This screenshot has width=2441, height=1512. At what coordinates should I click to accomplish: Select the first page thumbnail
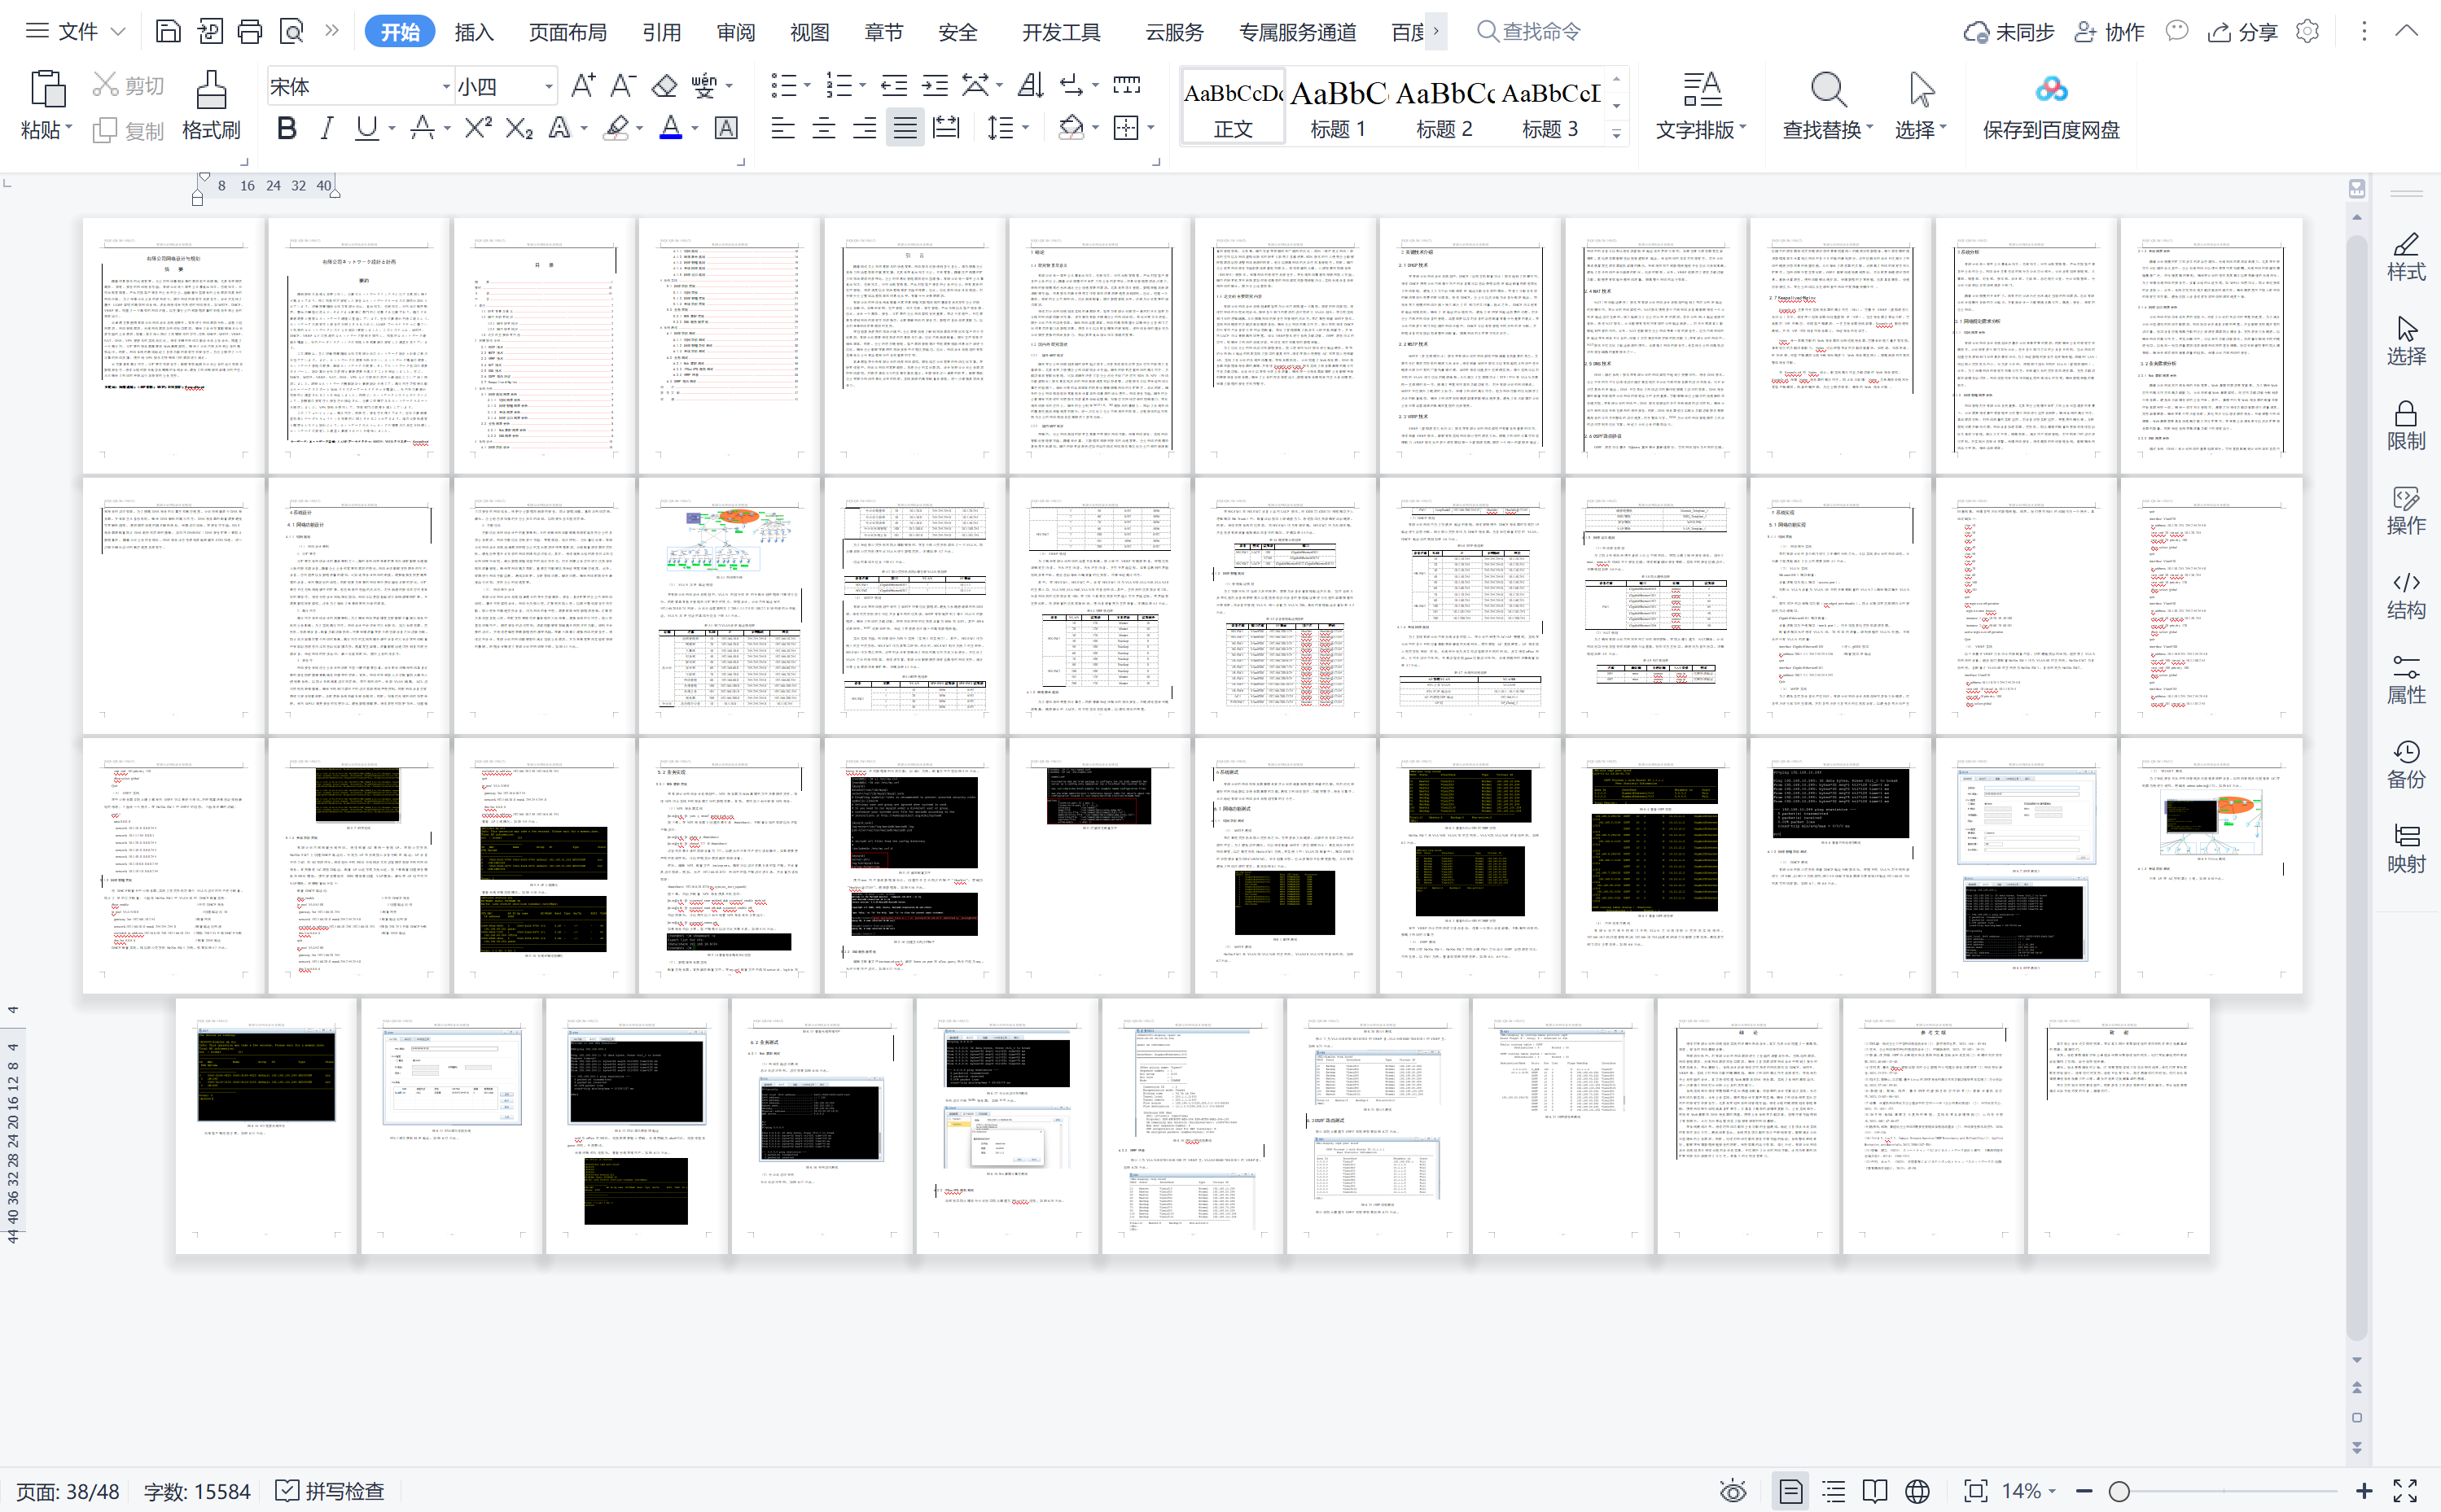tap(173, 345)
